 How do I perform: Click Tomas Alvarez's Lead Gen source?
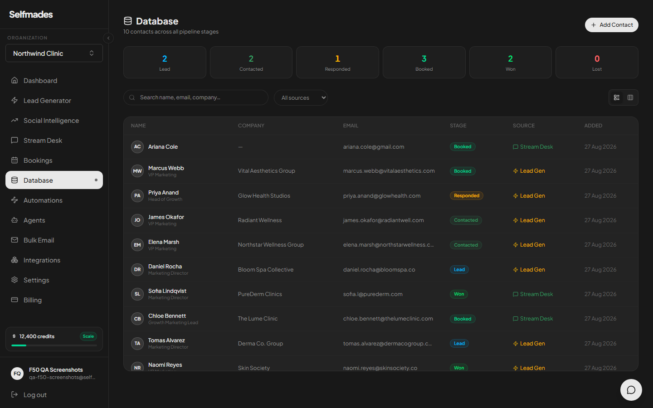[529, 344]
